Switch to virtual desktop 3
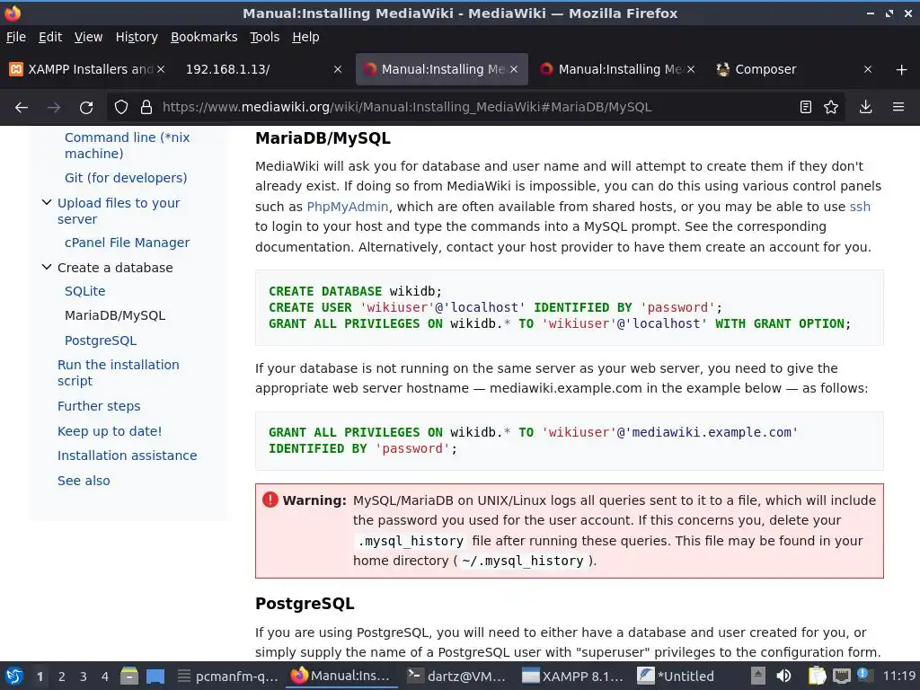This screenshot has height=690, width=920. tap(84, 677)
